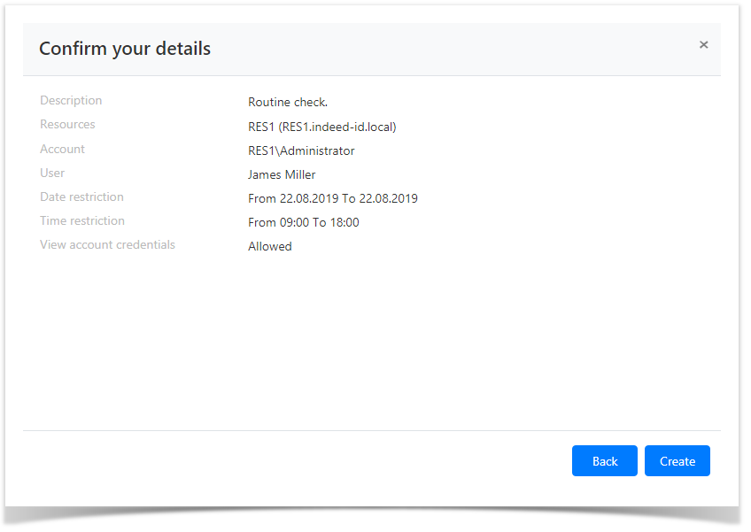The image size is (751, 532).
Task: Click the 'Confirm your details' heading
Action: 125,49
